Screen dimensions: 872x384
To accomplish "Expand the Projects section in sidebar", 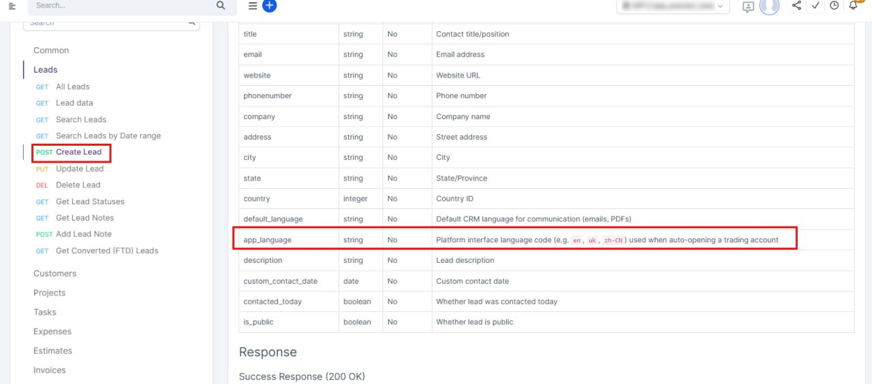I will pyautogui.click(x=49, y=293).
